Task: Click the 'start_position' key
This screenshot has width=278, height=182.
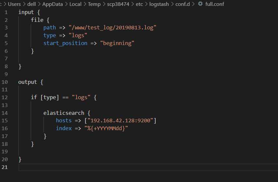Action: pyautogui.click(x=66, y=43)
